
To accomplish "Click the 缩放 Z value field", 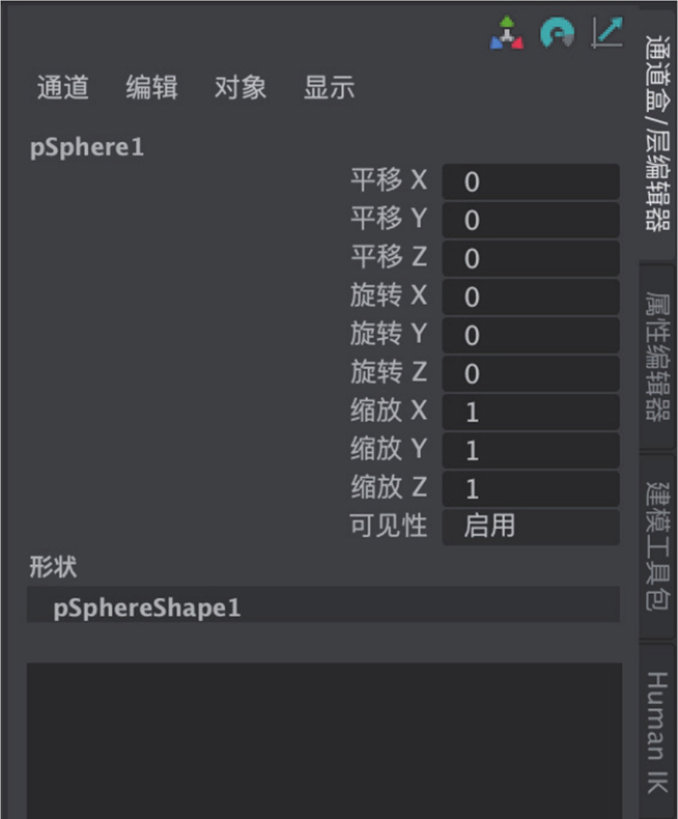I will pyautogui.click(x=530, y=489).
